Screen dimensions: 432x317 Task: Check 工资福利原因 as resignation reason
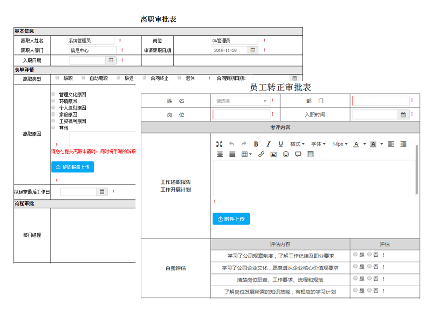53,120
